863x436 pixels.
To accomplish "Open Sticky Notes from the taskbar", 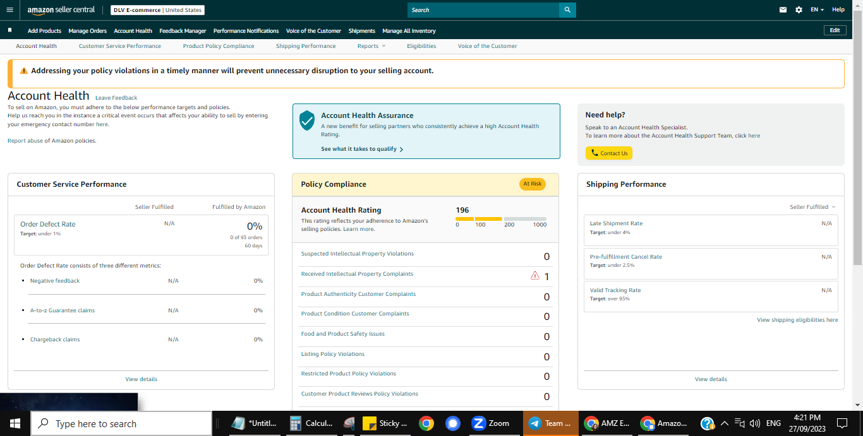I will coord(385,423).
